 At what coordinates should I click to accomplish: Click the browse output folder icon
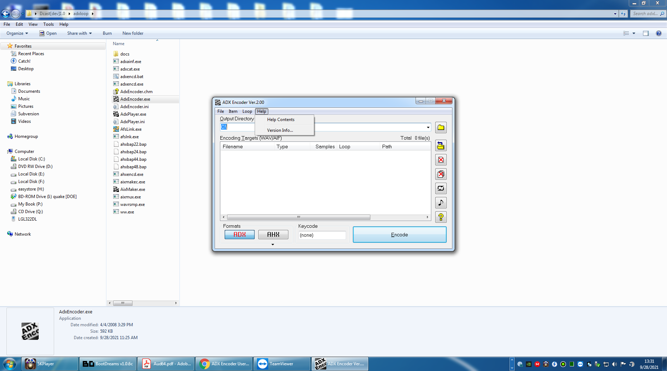coord(441,127)
